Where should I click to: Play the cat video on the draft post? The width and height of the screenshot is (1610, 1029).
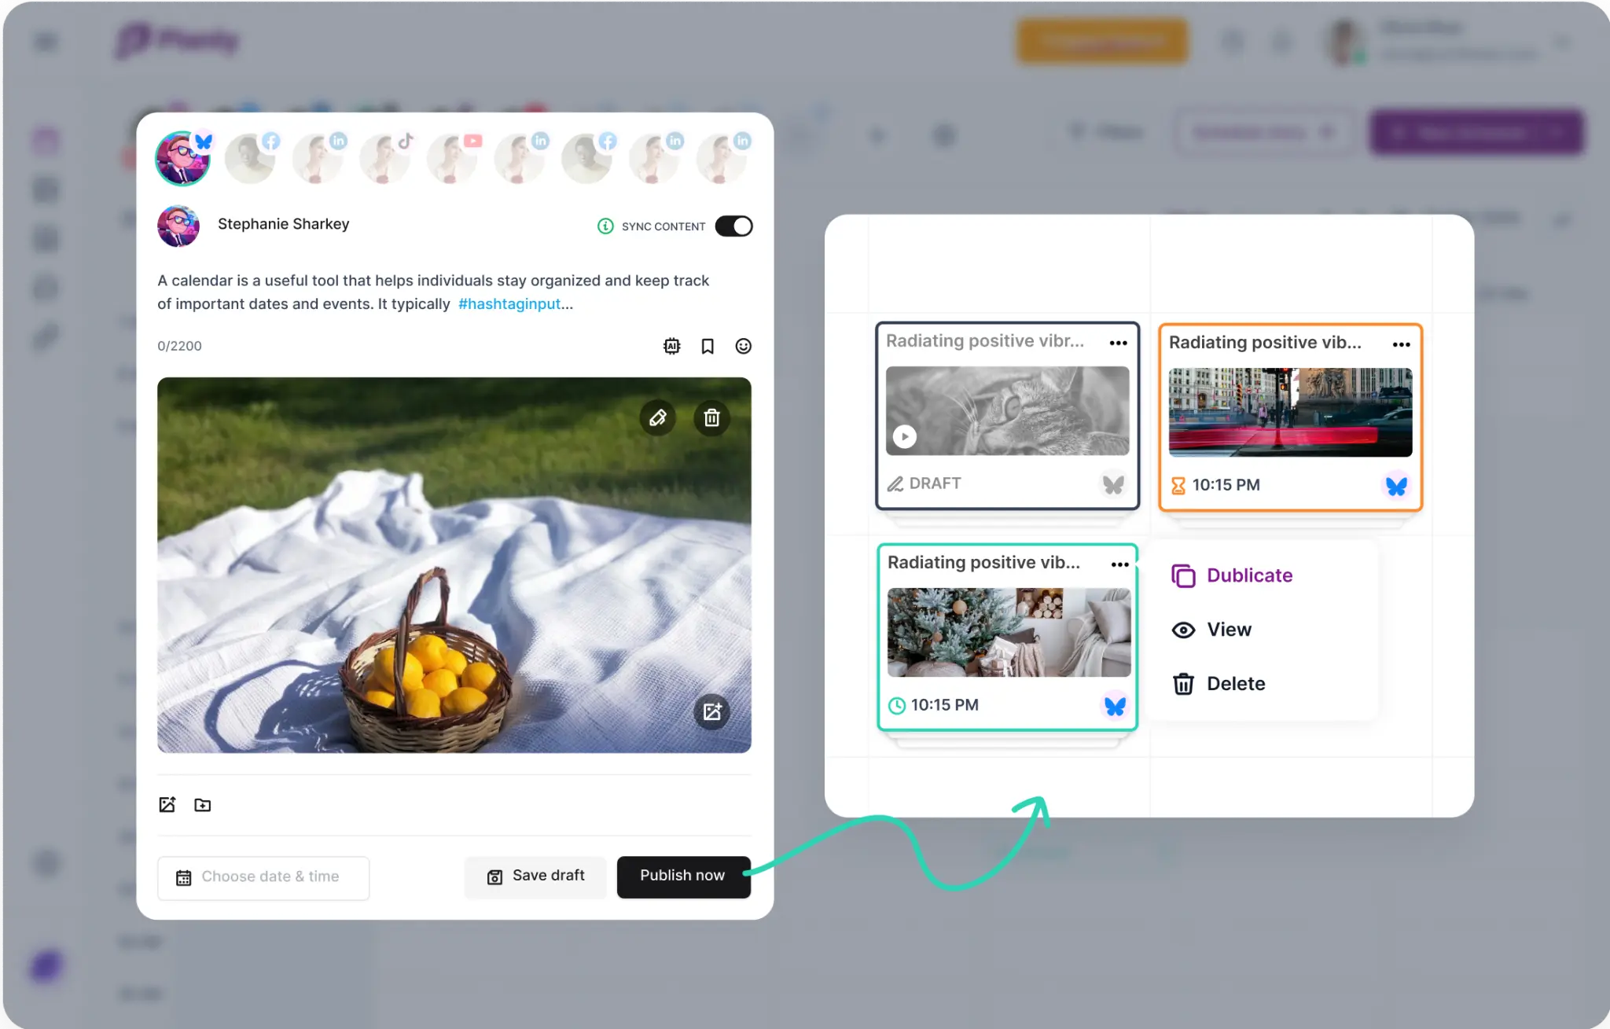pos(905,435)
